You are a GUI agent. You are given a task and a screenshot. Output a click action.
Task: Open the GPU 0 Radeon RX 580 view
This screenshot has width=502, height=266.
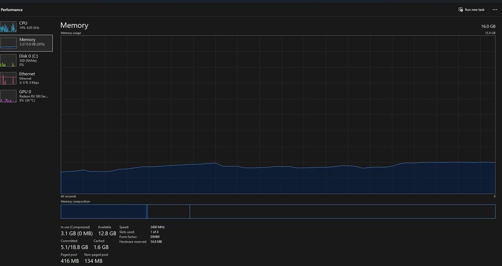(x=26, y=96)
